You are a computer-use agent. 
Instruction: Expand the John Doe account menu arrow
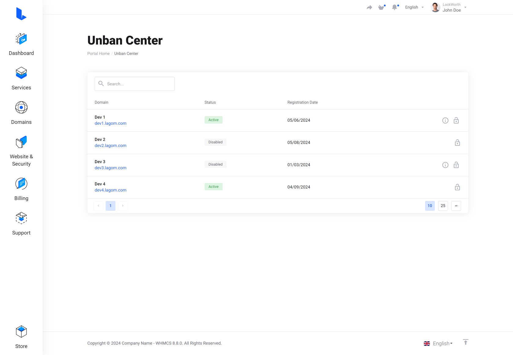(x=465, y=7)
